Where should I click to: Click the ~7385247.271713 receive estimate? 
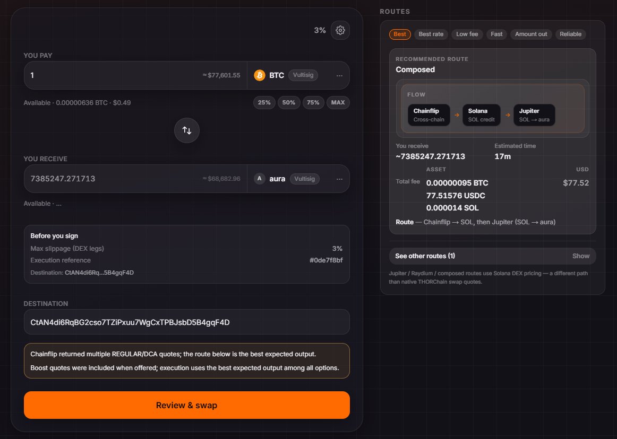431,156
